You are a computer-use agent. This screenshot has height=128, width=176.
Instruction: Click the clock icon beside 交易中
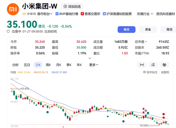pyautogui.click(x=9, y=32)
